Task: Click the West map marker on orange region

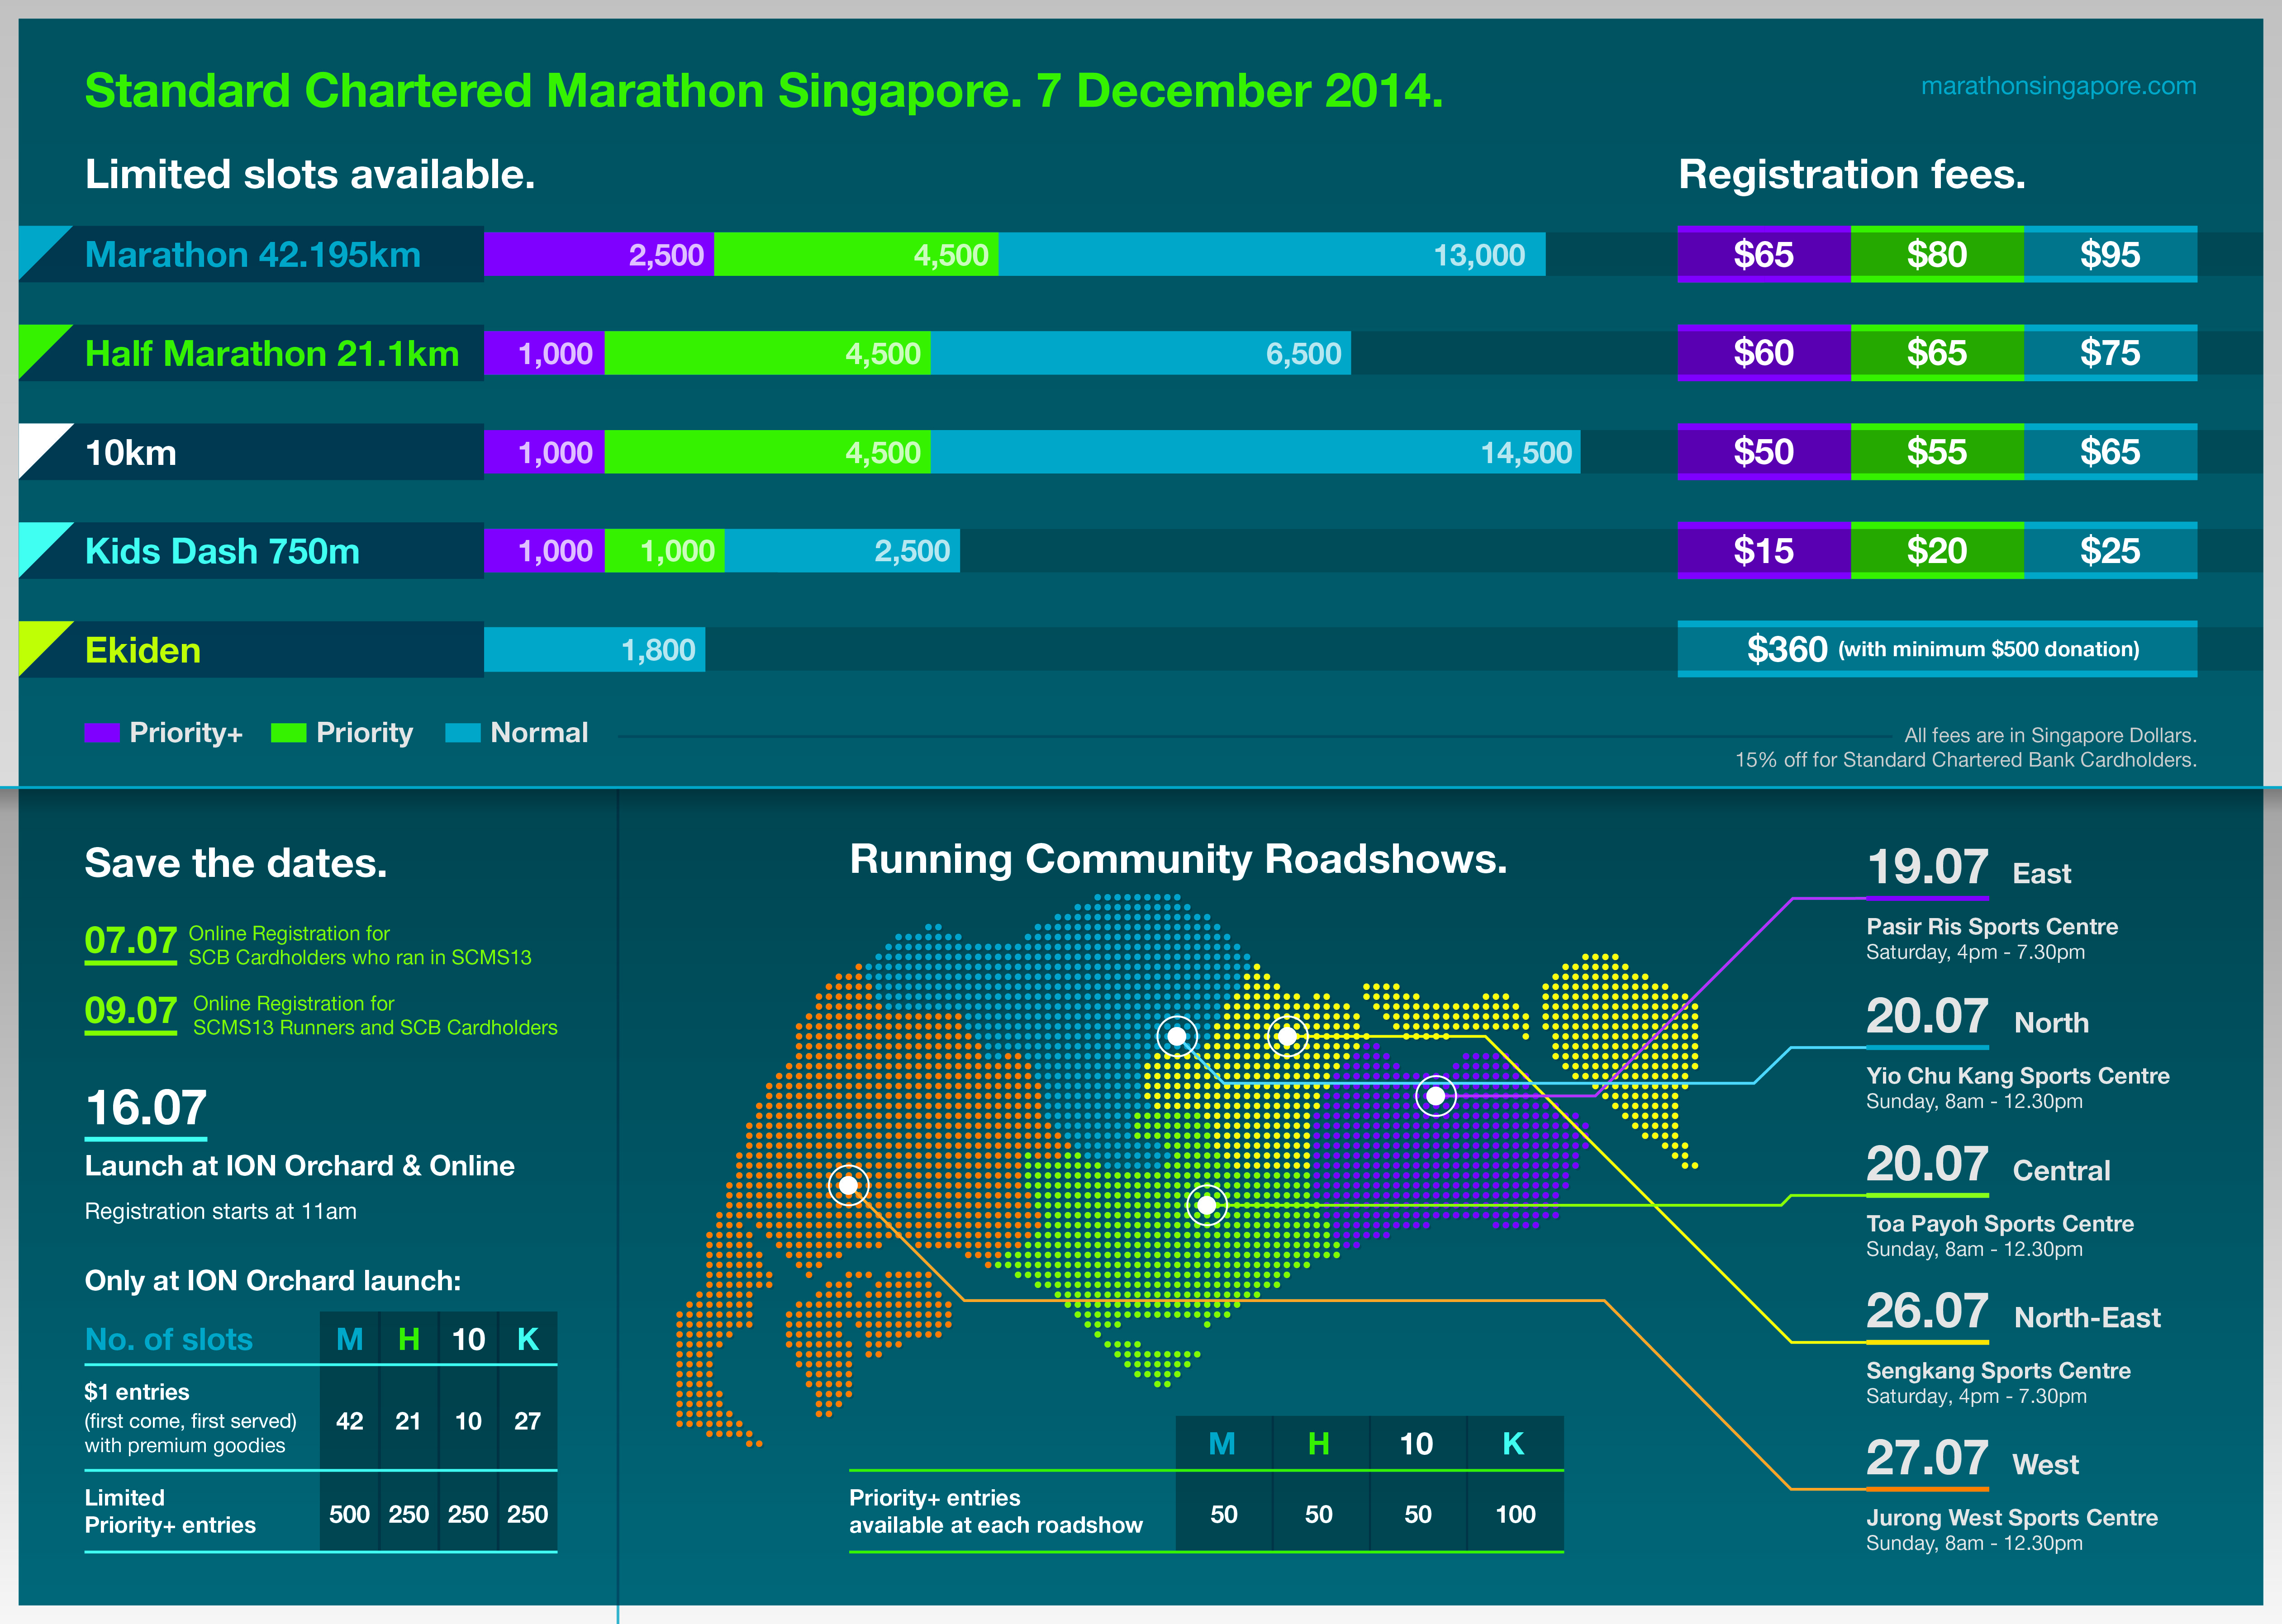Action: pos(848,1185)
